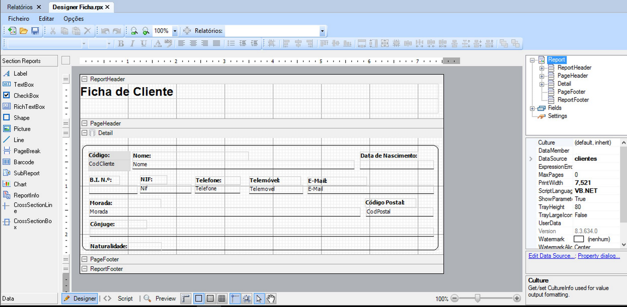
Task: Click the Edit Data Source link
Action: pos(552,256)
